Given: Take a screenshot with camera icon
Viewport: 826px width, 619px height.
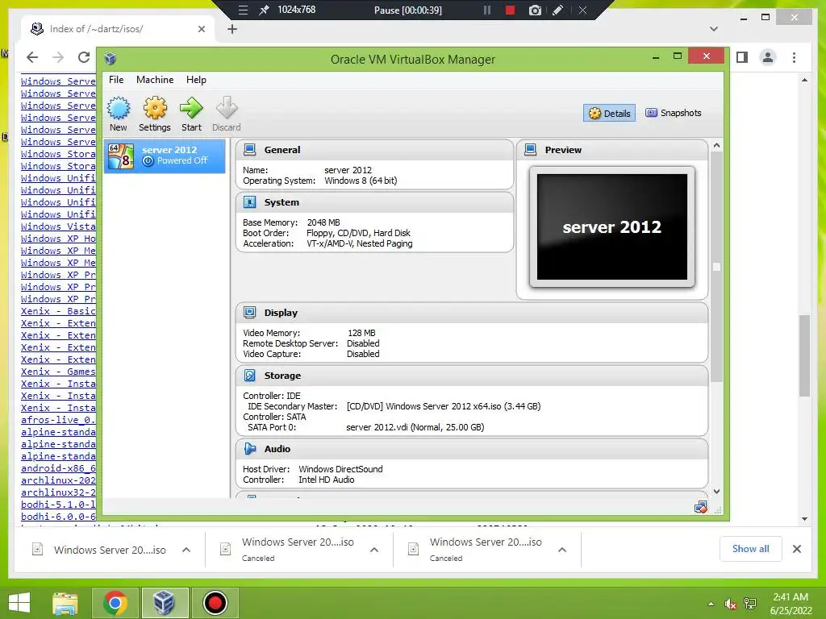Looking at the screenshot, I should (x=535, y=10).
